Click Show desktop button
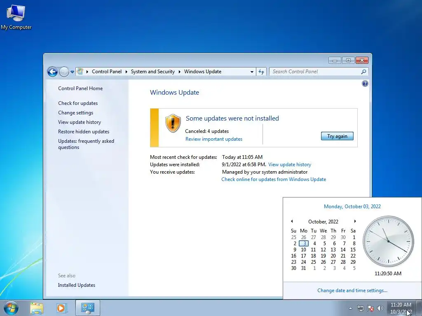The height and width of the screenshot is (316, 422). 419,308
